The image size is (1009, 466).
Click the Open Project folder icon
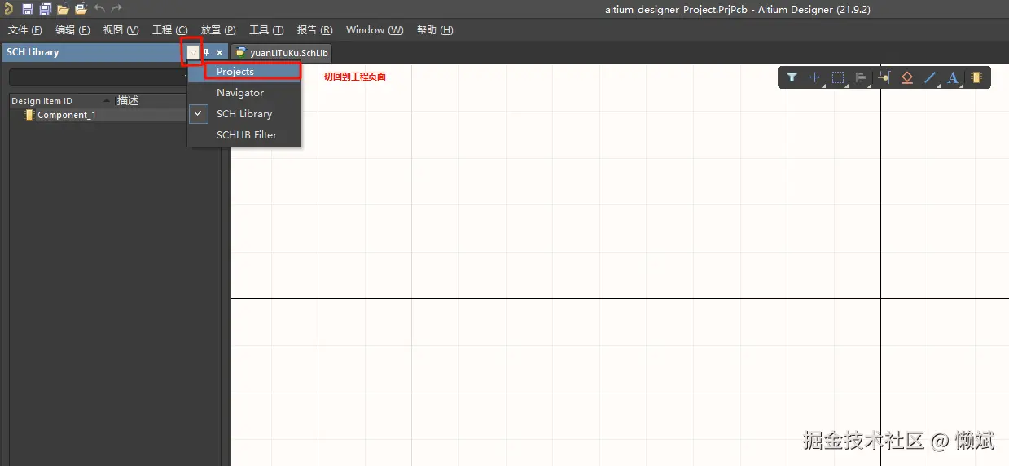click(81, 9)
